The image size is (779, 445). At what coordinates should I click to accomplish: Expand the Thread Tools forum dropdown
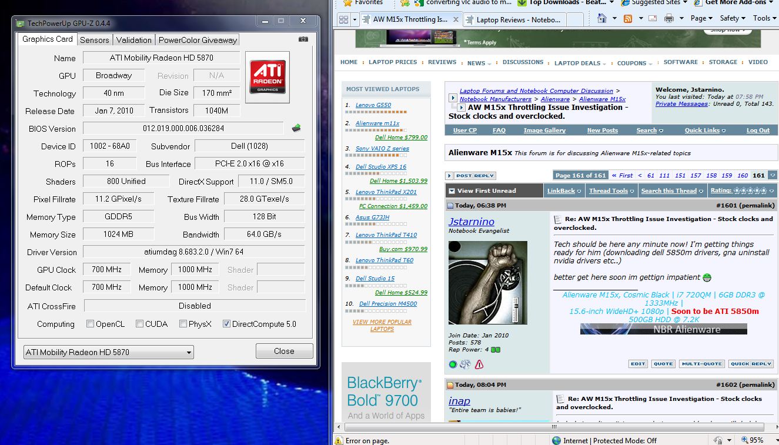click(611, 190)
